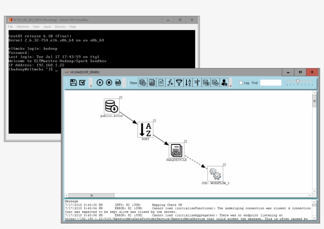Screen dimensions: 324x229
Task: Click Message panel scroll down arrow
Action: click(x=314, y=218)
